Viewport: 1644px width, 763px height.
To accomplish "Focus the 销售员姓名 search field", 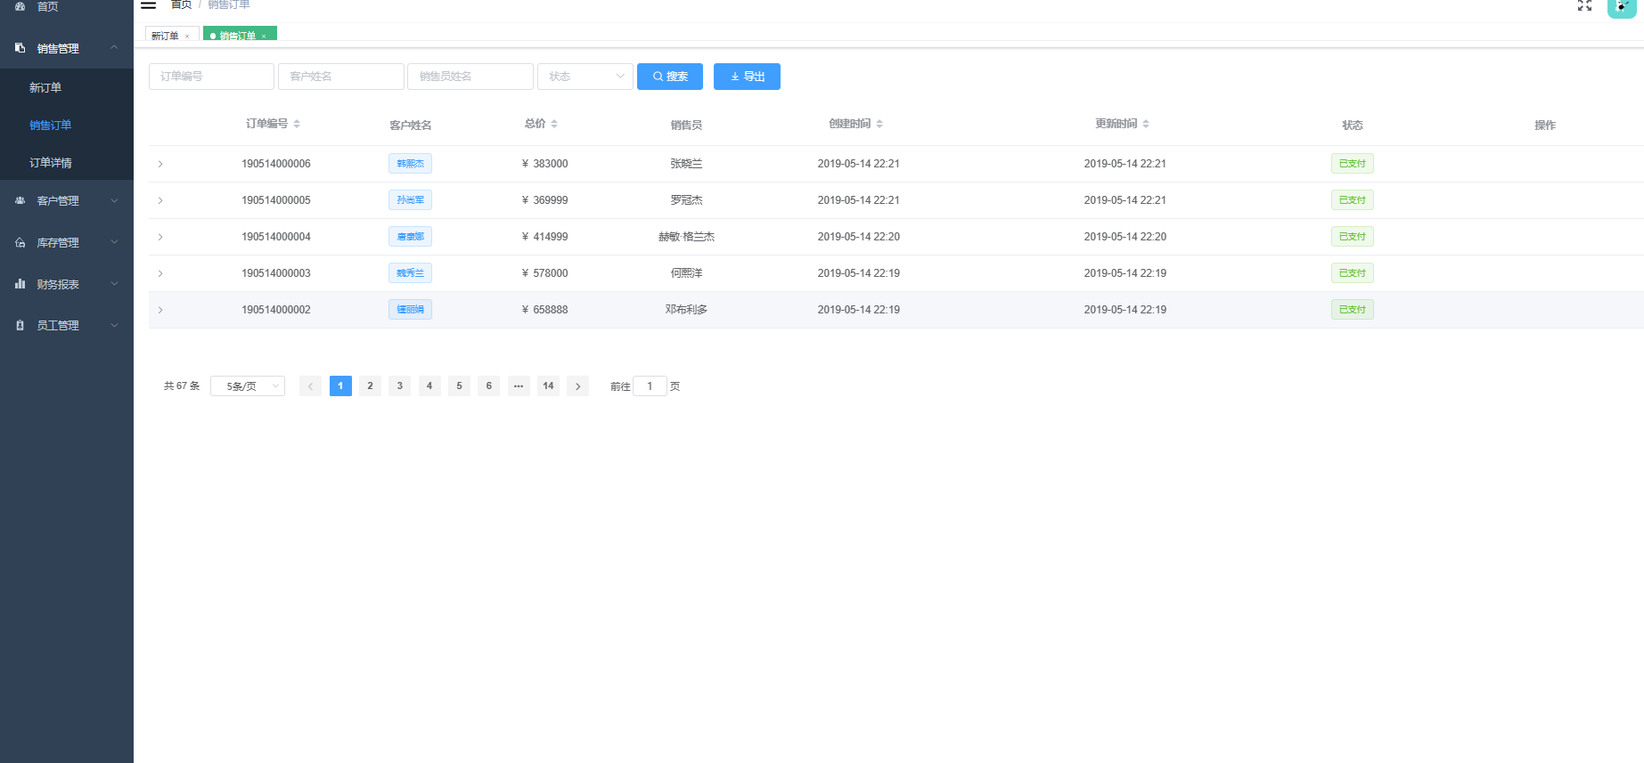I will (x=470, y=77).
